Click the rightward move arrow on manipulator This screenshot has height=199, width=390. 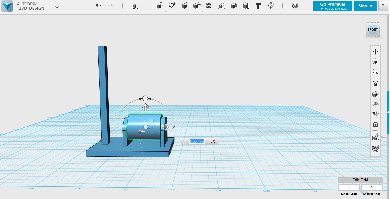click(166, 127)
